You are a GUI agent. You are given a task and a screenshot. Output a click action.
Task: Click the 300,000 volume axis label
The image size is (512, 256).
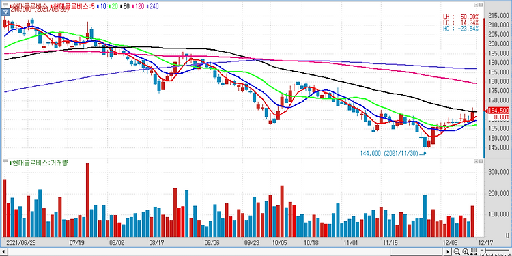coord(498,172)
